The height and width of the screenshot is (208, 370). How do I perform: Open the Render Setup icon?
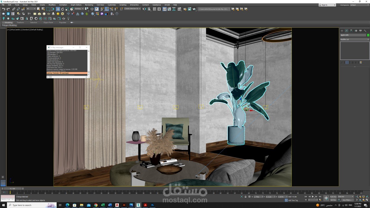tap(185, 9)
